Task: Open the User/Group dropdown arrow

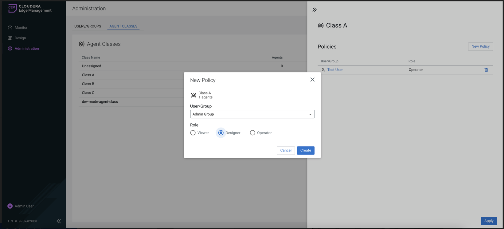Action: coord(310,114)
